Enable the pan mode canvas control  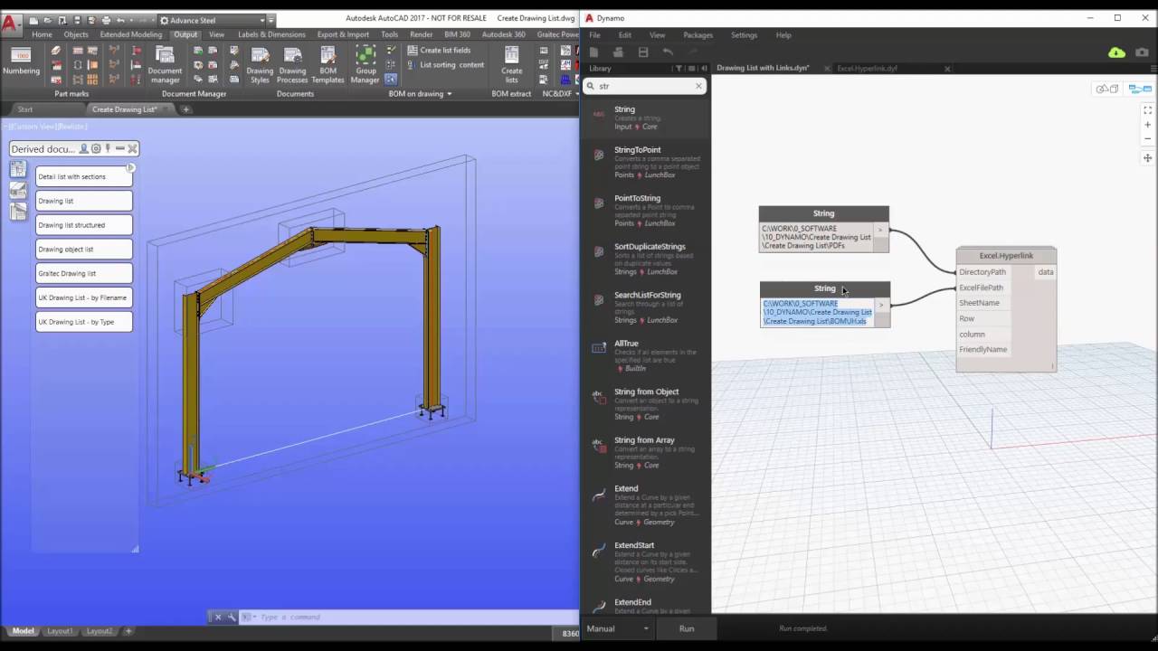point(1148,158)
